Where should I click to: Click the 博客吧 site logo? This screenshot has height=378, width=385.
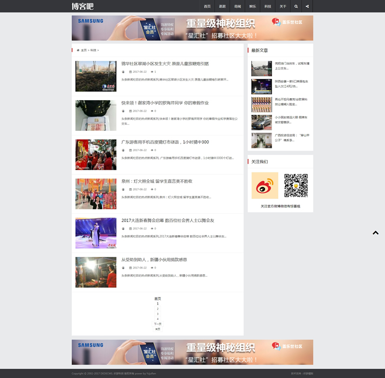[x=83, y=6]
